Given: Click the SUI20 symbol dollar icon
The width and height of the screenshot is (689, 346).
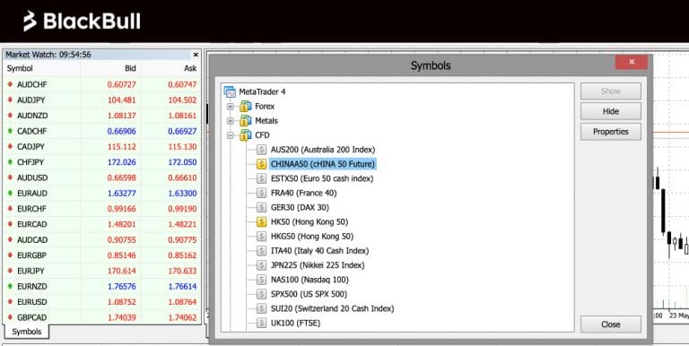Looking at the screenshot, I should click(x=261, y=308).
